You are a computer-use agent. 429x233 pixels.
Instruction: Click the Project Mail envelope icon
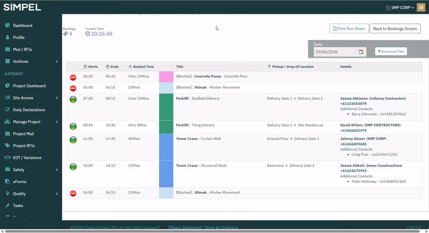point(8,134)
